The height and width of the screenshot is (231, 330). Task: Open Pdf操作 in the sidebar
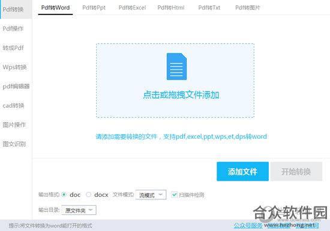[x=13, y=29]
